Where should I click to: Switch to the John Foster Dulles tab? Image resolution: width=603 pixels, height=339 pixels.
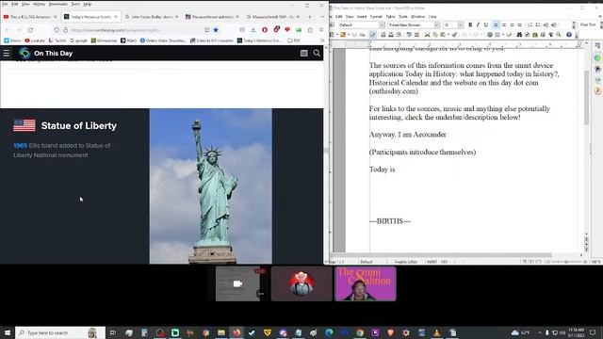(x=153, y=17)
